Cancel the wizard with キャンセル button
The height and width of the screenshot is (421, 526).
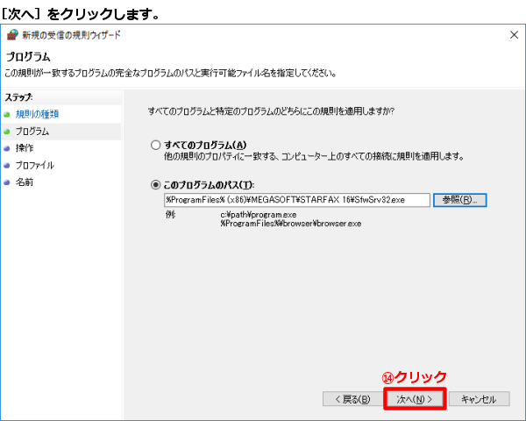(479, 399)
